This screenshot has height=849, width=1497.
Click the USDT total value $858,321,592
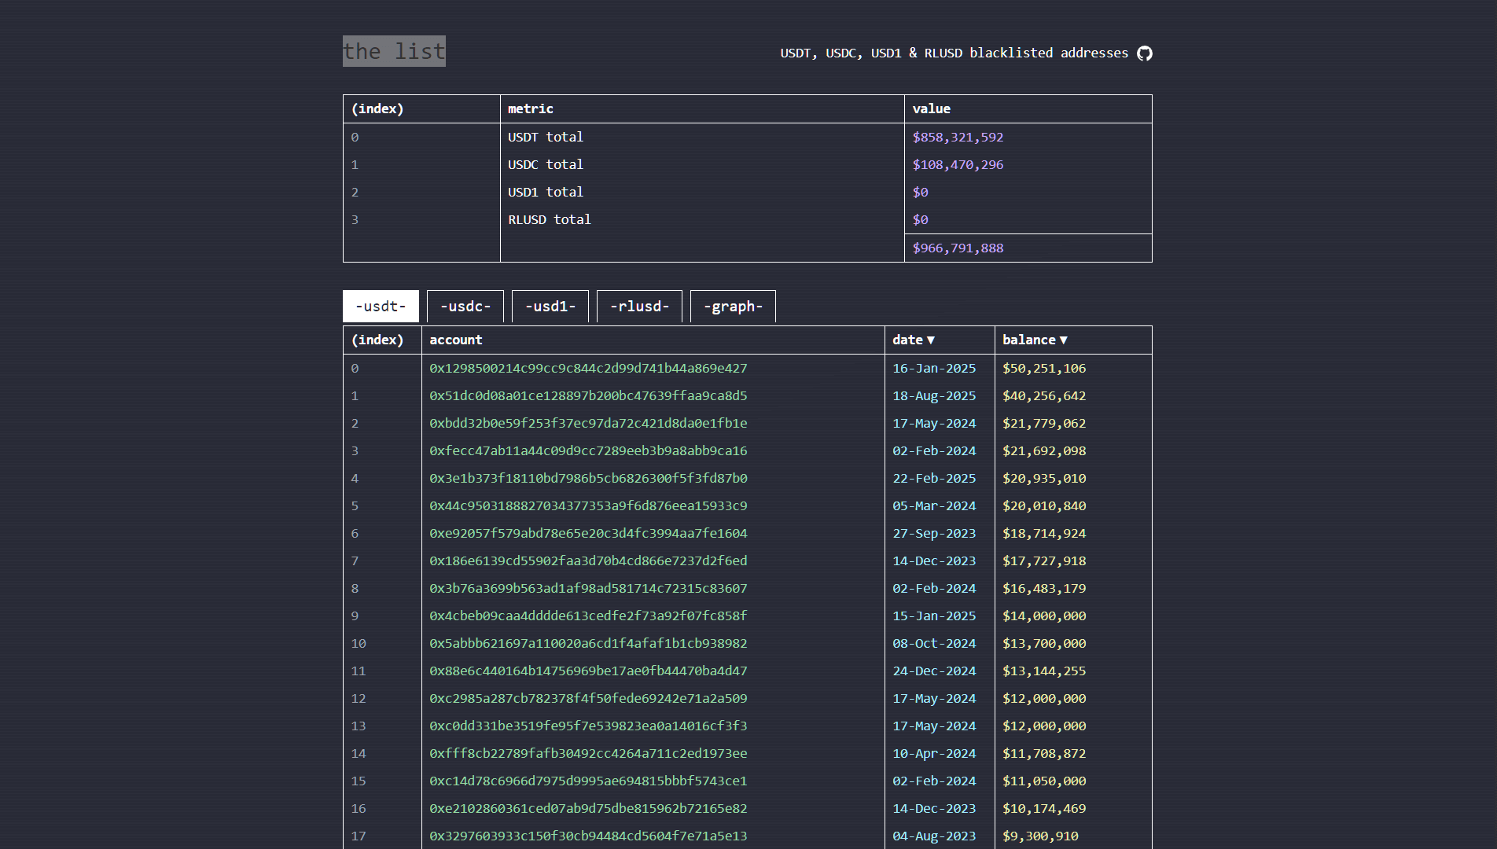coord(958,138)
